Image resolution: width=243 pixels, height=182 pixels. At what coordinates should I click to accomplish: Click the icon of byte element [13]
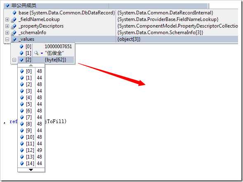22,157
